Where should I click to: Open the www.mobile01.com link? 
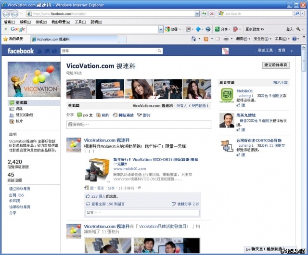point(129,169)
